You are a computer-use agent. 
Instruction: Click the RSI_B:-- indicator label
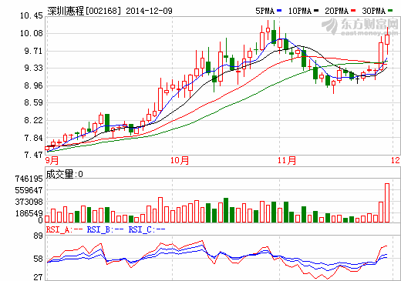[x=105, y=229]
